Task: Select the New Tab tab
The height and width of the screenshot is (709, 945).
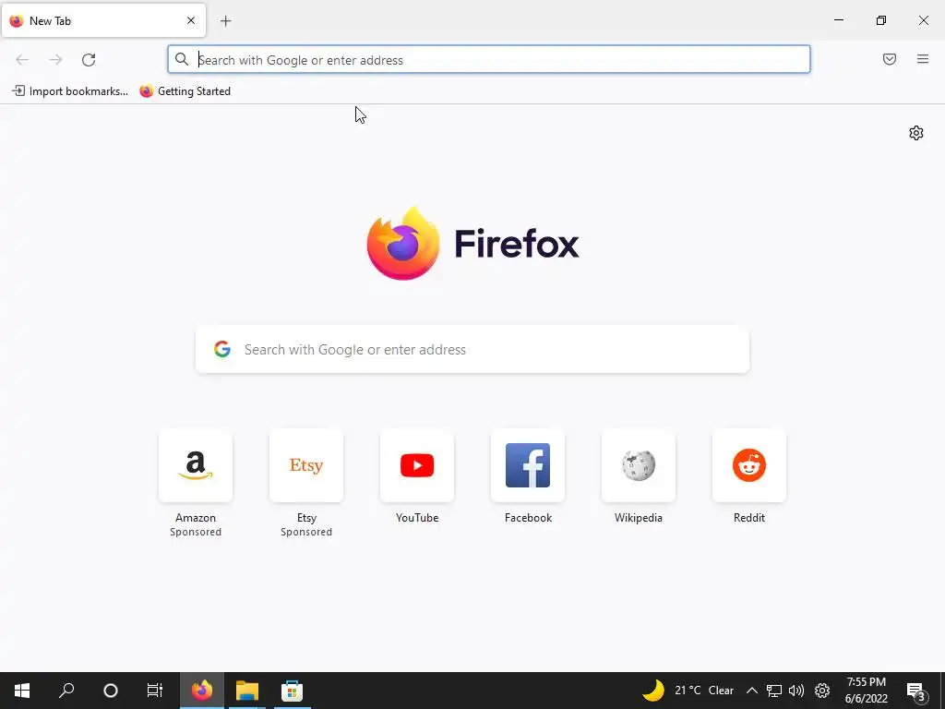Action: [103, 20]
